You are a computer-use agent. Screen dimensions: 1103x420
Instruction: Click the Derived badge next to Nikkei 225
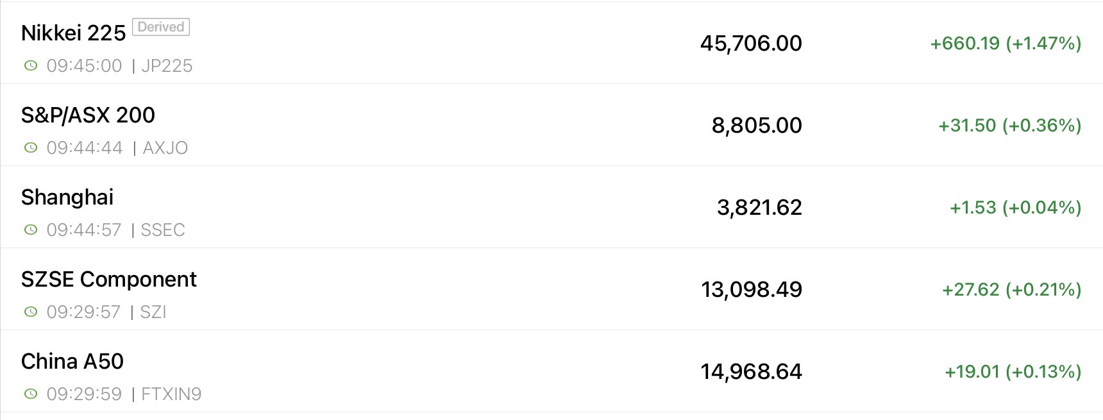coord(161,27)
